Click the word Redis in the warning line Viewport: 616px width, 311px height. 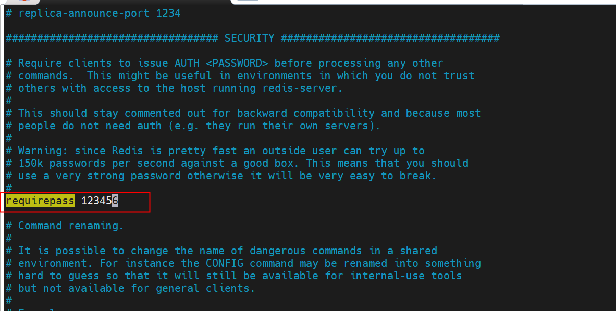pos(127,151)
